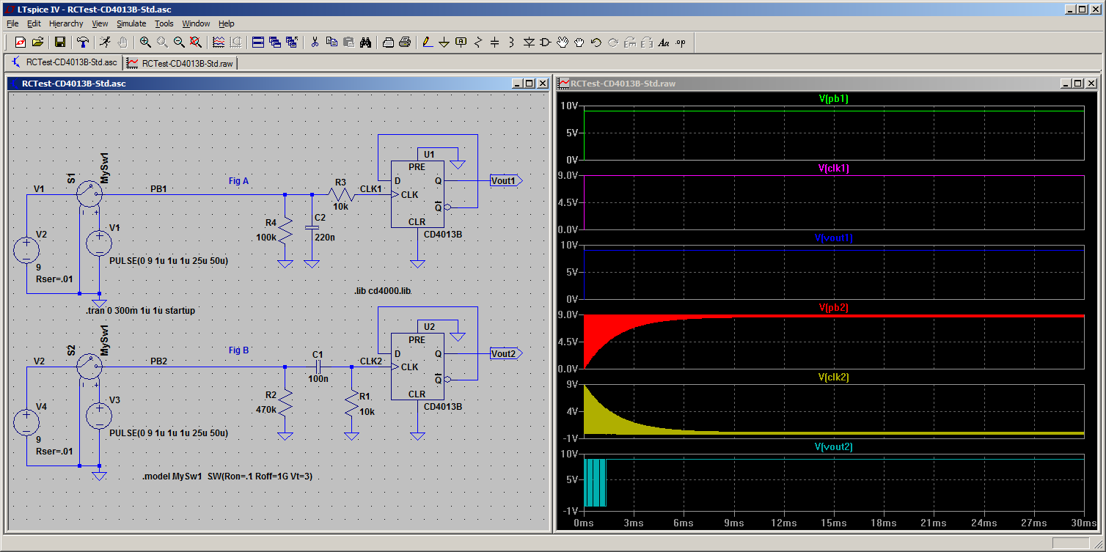The image size is (1106, 552).
Task: Select the Component gate tool
Action: pos(546,43)
